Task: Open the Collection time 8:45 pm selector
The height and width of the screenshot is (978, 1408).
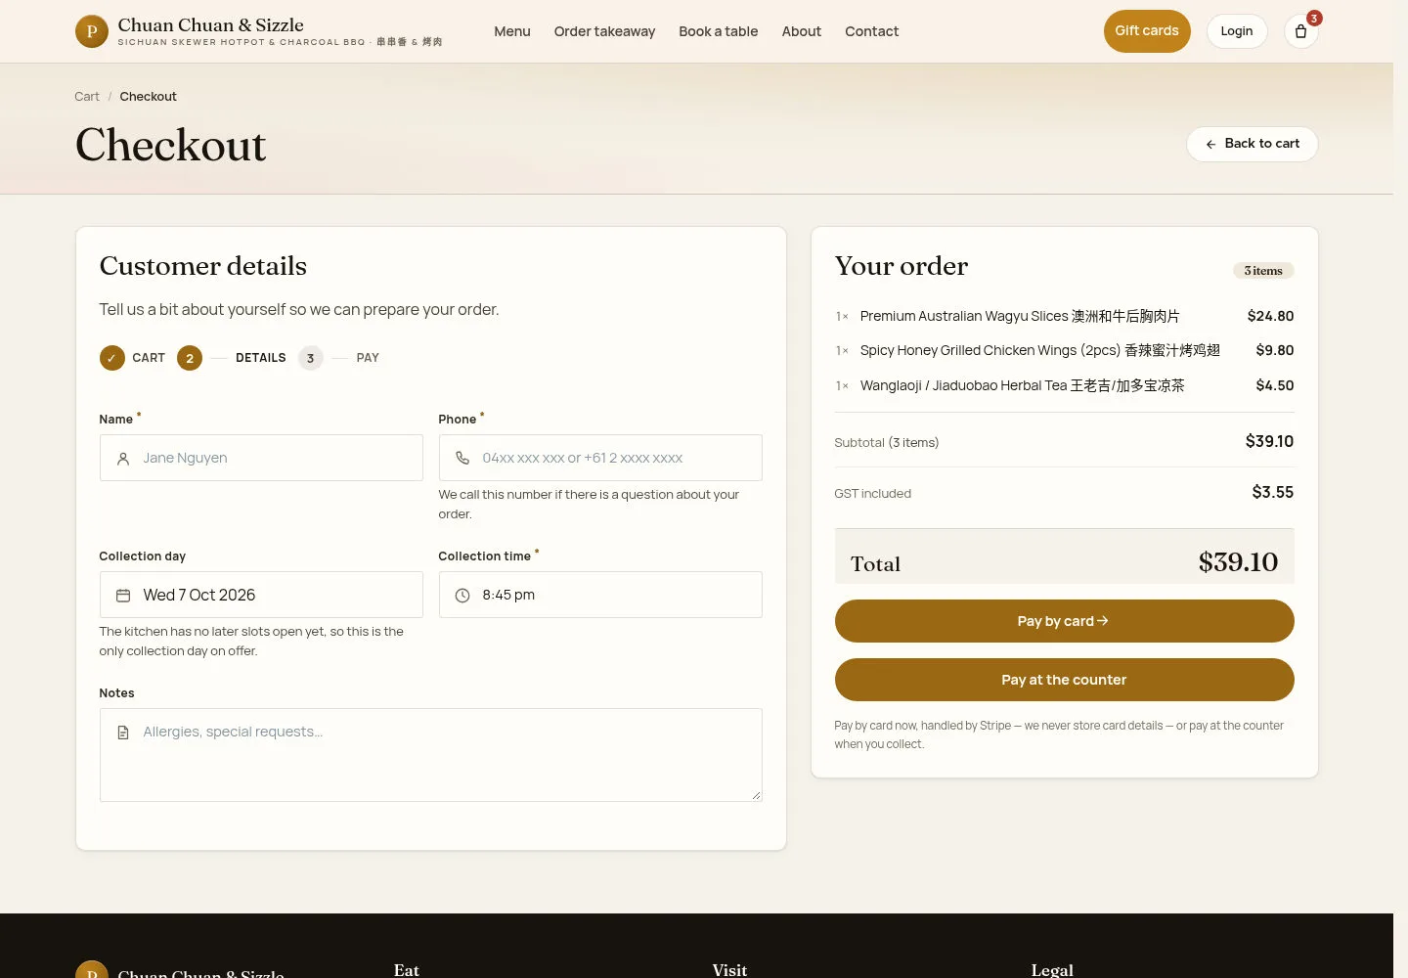Action: click(600, 595)
